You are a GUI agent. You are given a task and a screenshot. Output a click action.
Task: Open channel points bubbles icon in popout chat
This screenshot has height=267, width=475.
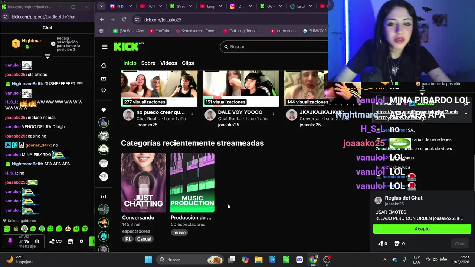point(52,241)
